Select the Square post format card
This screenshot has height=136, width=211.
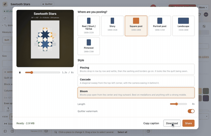pyautogui.click(x=136, y=26)
